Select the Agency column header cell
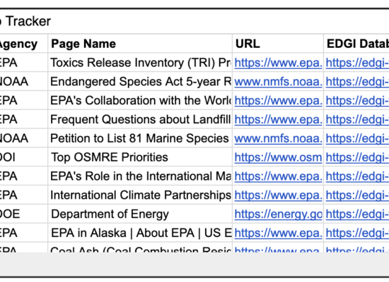Image resolution: width=389 pixels, height=282 pixels. click(x=23, y=44)
